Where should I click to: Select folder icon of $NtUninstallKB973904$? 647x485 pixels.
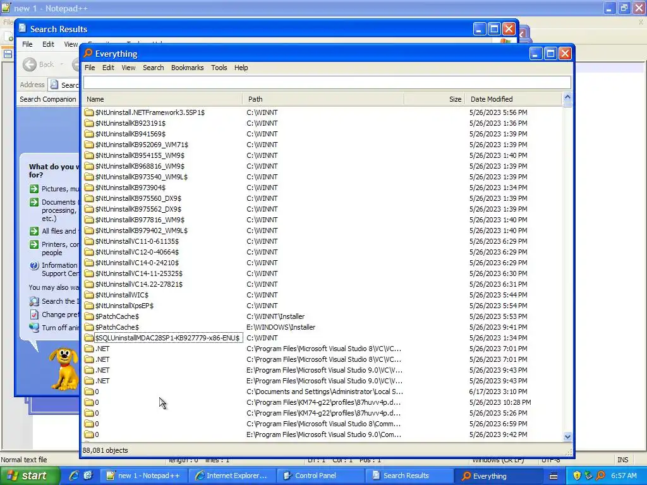coord(88,187)
